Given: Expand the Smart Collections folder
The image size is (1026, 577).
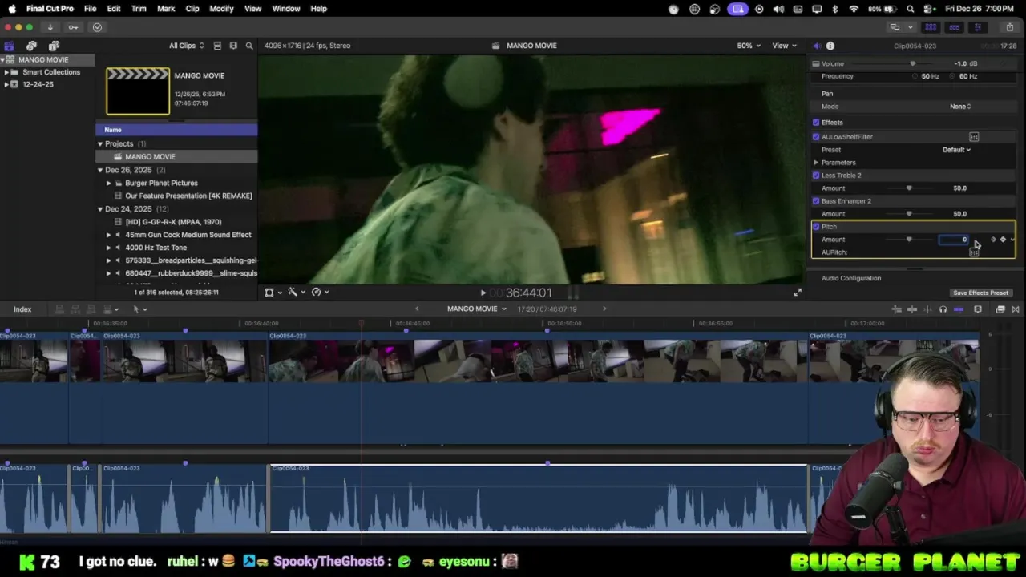Looking at the screenshot, I should [6, 72].
